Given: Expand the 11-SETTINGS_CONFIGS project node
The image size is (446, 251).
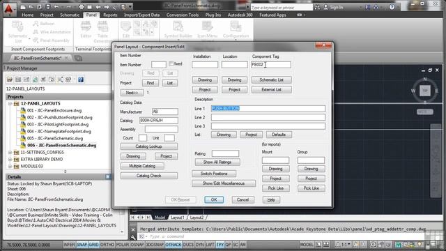Looking at the screenshot, I should click(x=10, y=152).
